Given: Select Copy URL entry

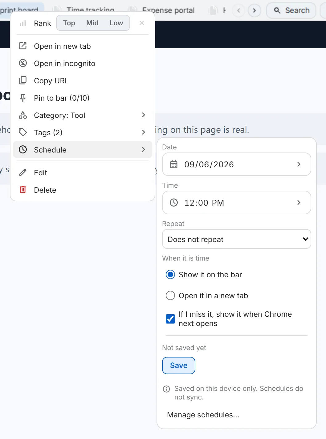Looking at the screenshot, I should pyautogui.click(x=83, y=81).
